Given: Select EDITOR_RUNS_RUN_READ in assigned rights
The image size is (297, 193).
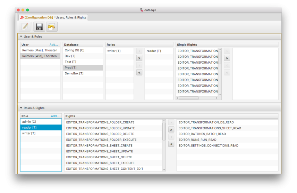Looking at the screenshot, I should click(x=197, y=140).
